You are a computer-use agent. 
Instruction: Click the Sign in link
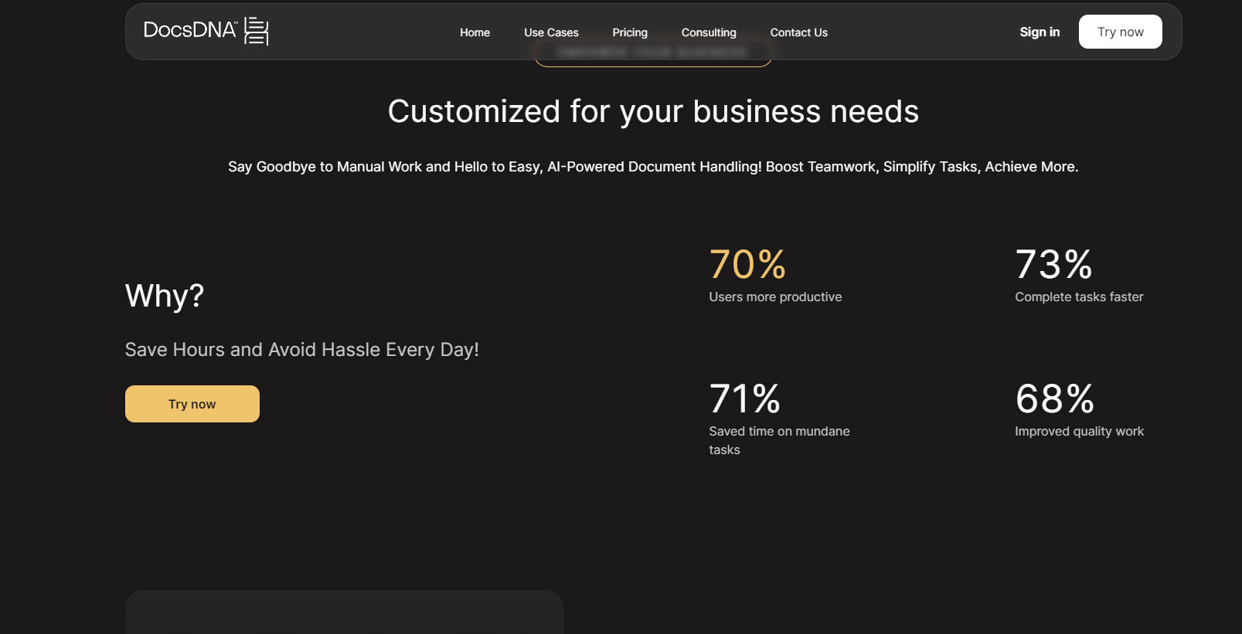(x=1039, y=32)
